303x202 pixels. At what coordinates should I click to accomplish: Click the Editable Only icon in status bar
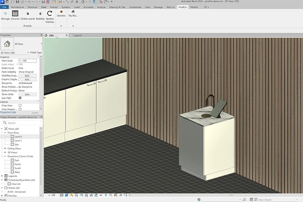click(x=244, y=199)
